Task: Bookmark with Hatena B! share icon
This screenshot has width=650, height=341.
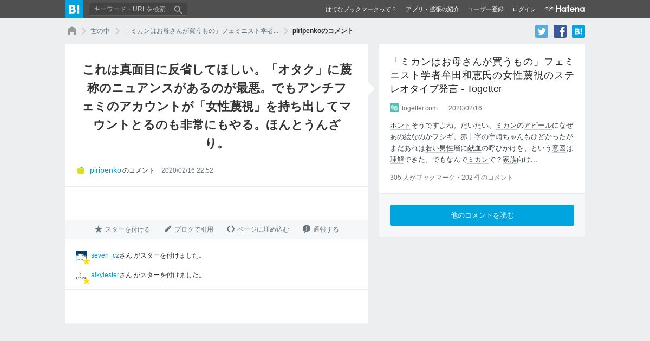Action: (x=578, y=31)
